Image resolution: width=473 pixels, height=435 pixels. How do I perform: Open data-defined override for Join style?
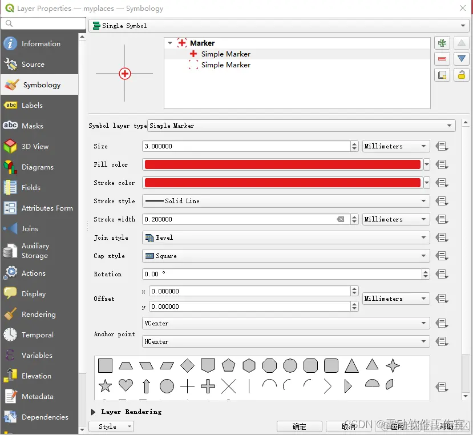pos(442,237)
